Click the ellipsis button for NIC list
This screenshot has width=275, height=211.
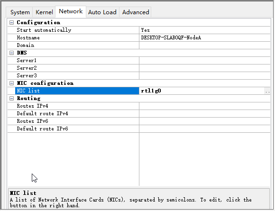tap(267, 91)
